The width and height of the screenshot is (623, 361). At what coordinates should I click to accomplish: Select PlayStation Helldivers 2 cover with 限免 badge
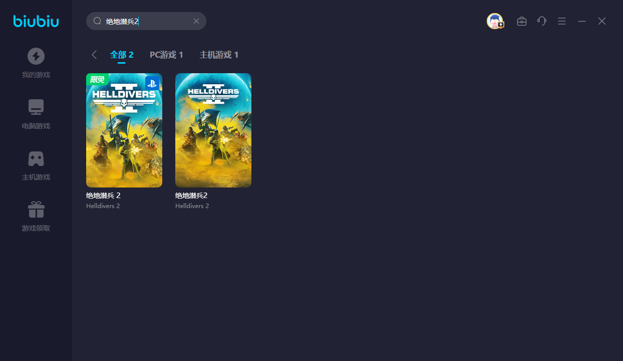(x=124, y=130)
